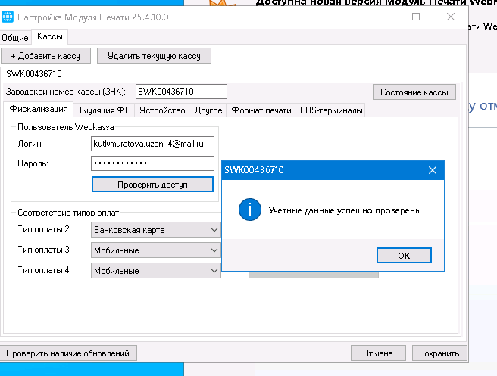Screen dimensions: 497x376
Task: Save settings with Сохранить
Action: tap(439, 353)
